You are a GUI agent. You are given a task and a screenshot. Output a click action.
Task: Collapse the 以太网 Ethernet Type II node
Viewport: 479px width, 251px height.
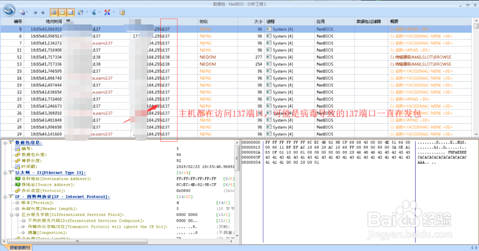tap(5, 173)
